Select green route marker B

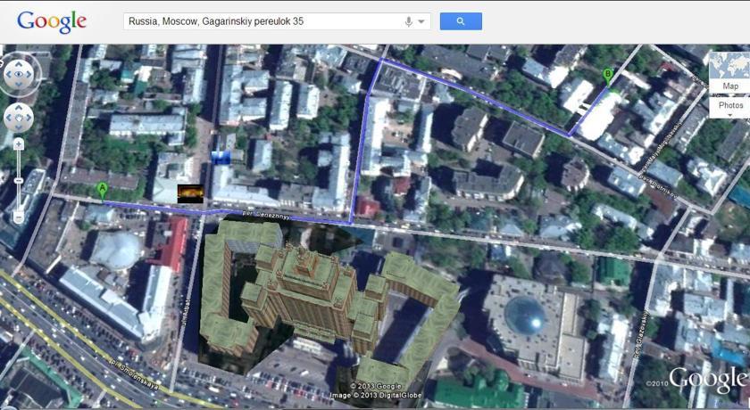pos(608,77)
